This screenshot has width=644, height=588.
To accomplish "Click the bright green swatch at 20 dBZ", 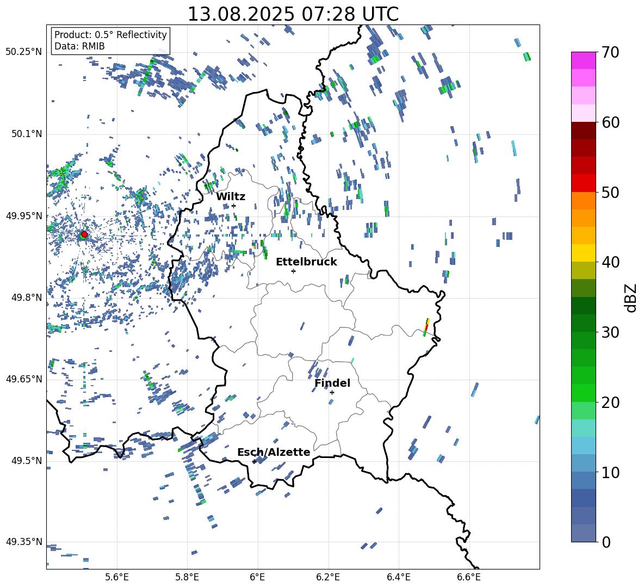I will 584,393.
